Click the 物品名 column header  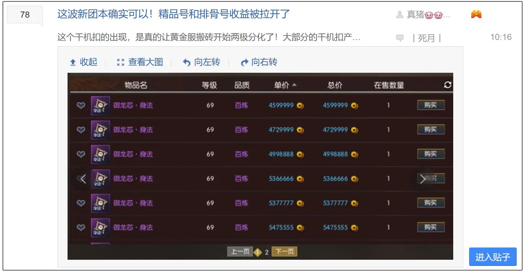(136, 85)
